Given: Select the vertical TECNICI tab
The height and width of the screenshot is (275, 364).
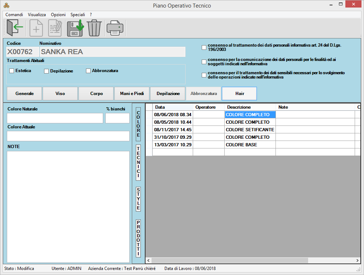Looking at the screenshot, I should (x=138, y=163).
